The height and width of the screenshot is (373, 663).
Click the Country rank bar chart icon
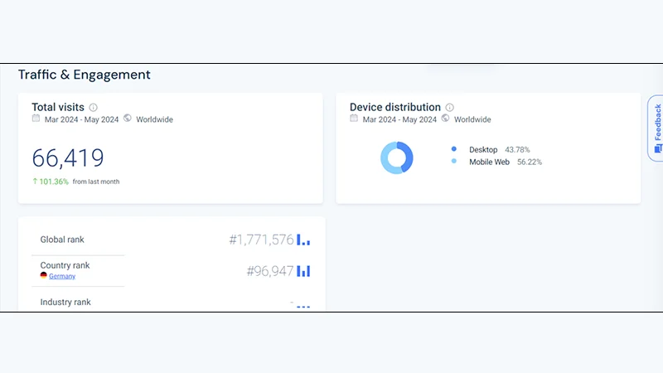pos(303,271)
